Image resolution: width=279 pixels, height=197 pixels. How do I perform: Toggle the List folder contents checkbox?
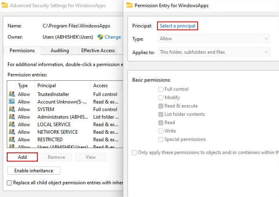(161, 114)
